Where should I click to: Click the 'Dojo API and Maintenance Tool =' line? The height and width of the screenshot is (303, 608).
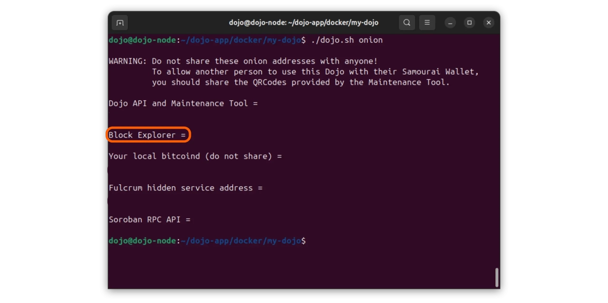tap(183, 104)
